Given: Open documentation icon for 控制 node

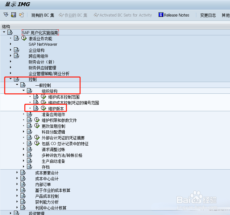Looking at the screenshot, I should [x=17, y=79].
